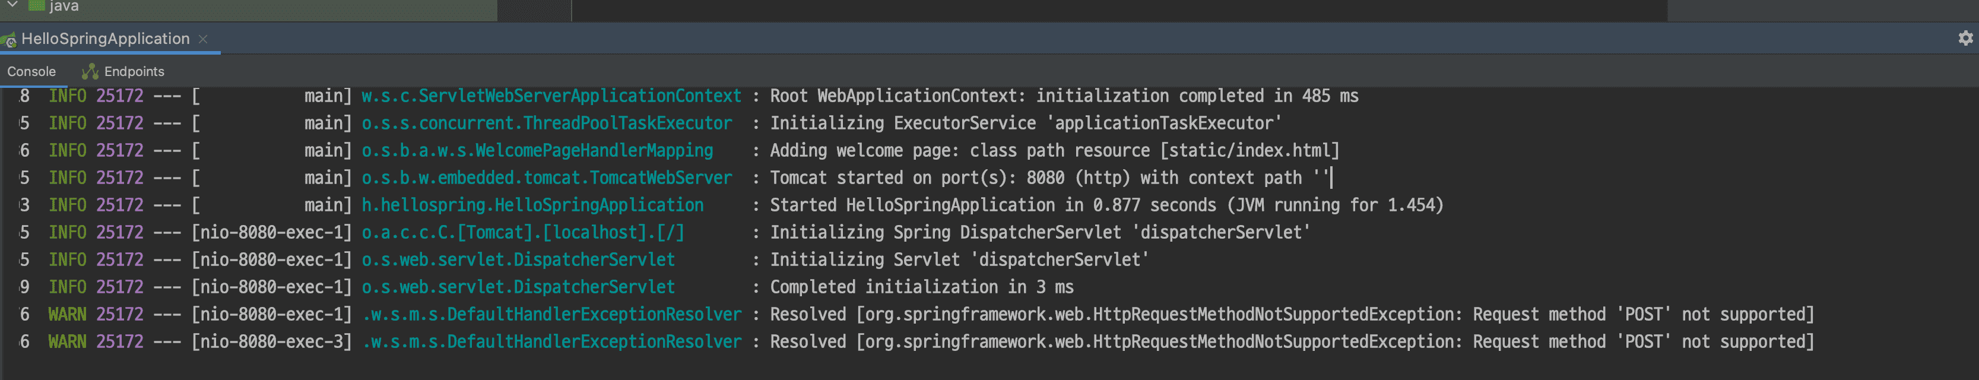Click the 'Adding welcome page' log message
The width and height of the screenshot is (1979, 380).
[1054, 151]
